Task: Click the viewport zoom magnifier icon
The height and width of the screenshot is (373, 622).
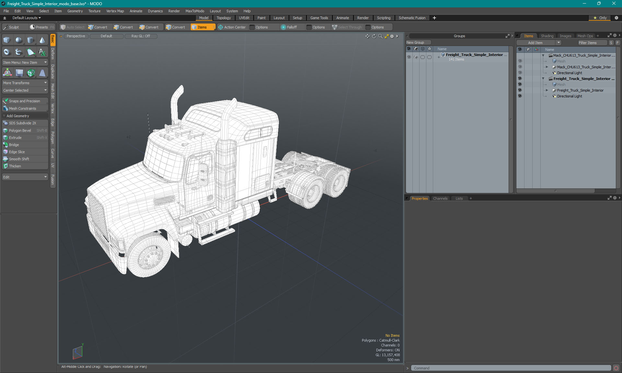Action: tap(380, 36)
